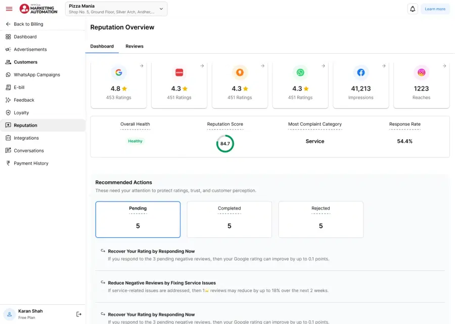Open Advertisements in the sidebar
This screenshot has width=455, height=324.
click(x=42, y=50)
